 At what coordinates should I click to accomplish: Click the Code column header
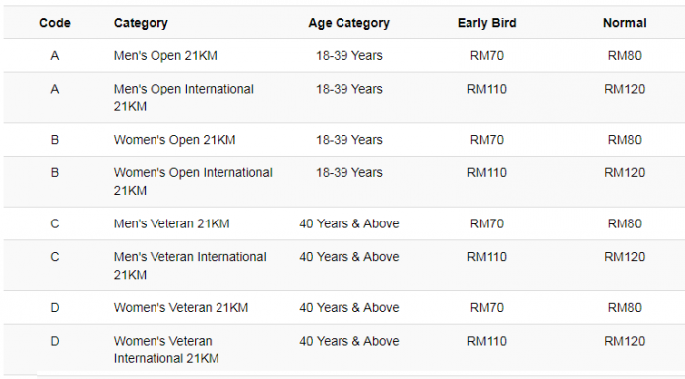pyautogui.click(x=54, y=23)
